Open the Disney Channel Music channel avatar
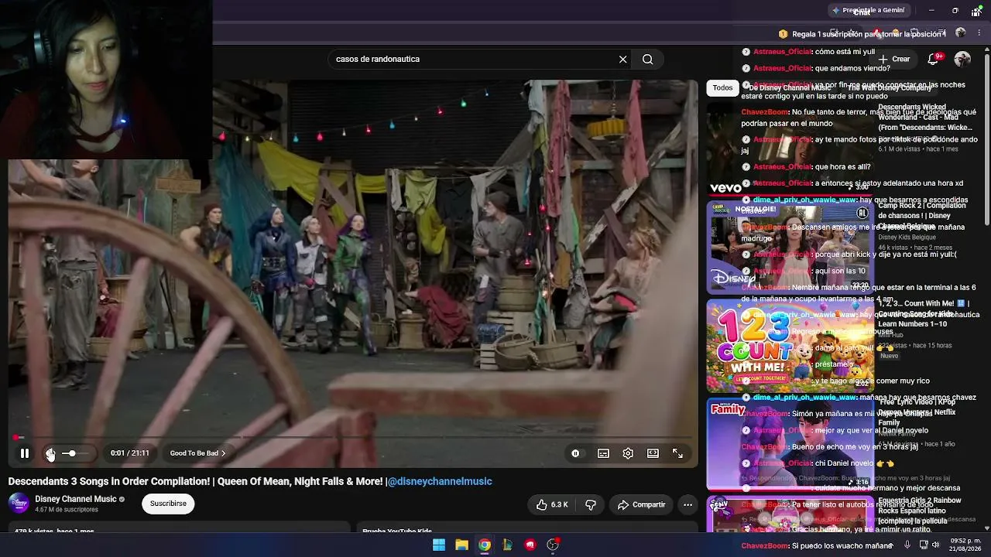 point(19,504)
